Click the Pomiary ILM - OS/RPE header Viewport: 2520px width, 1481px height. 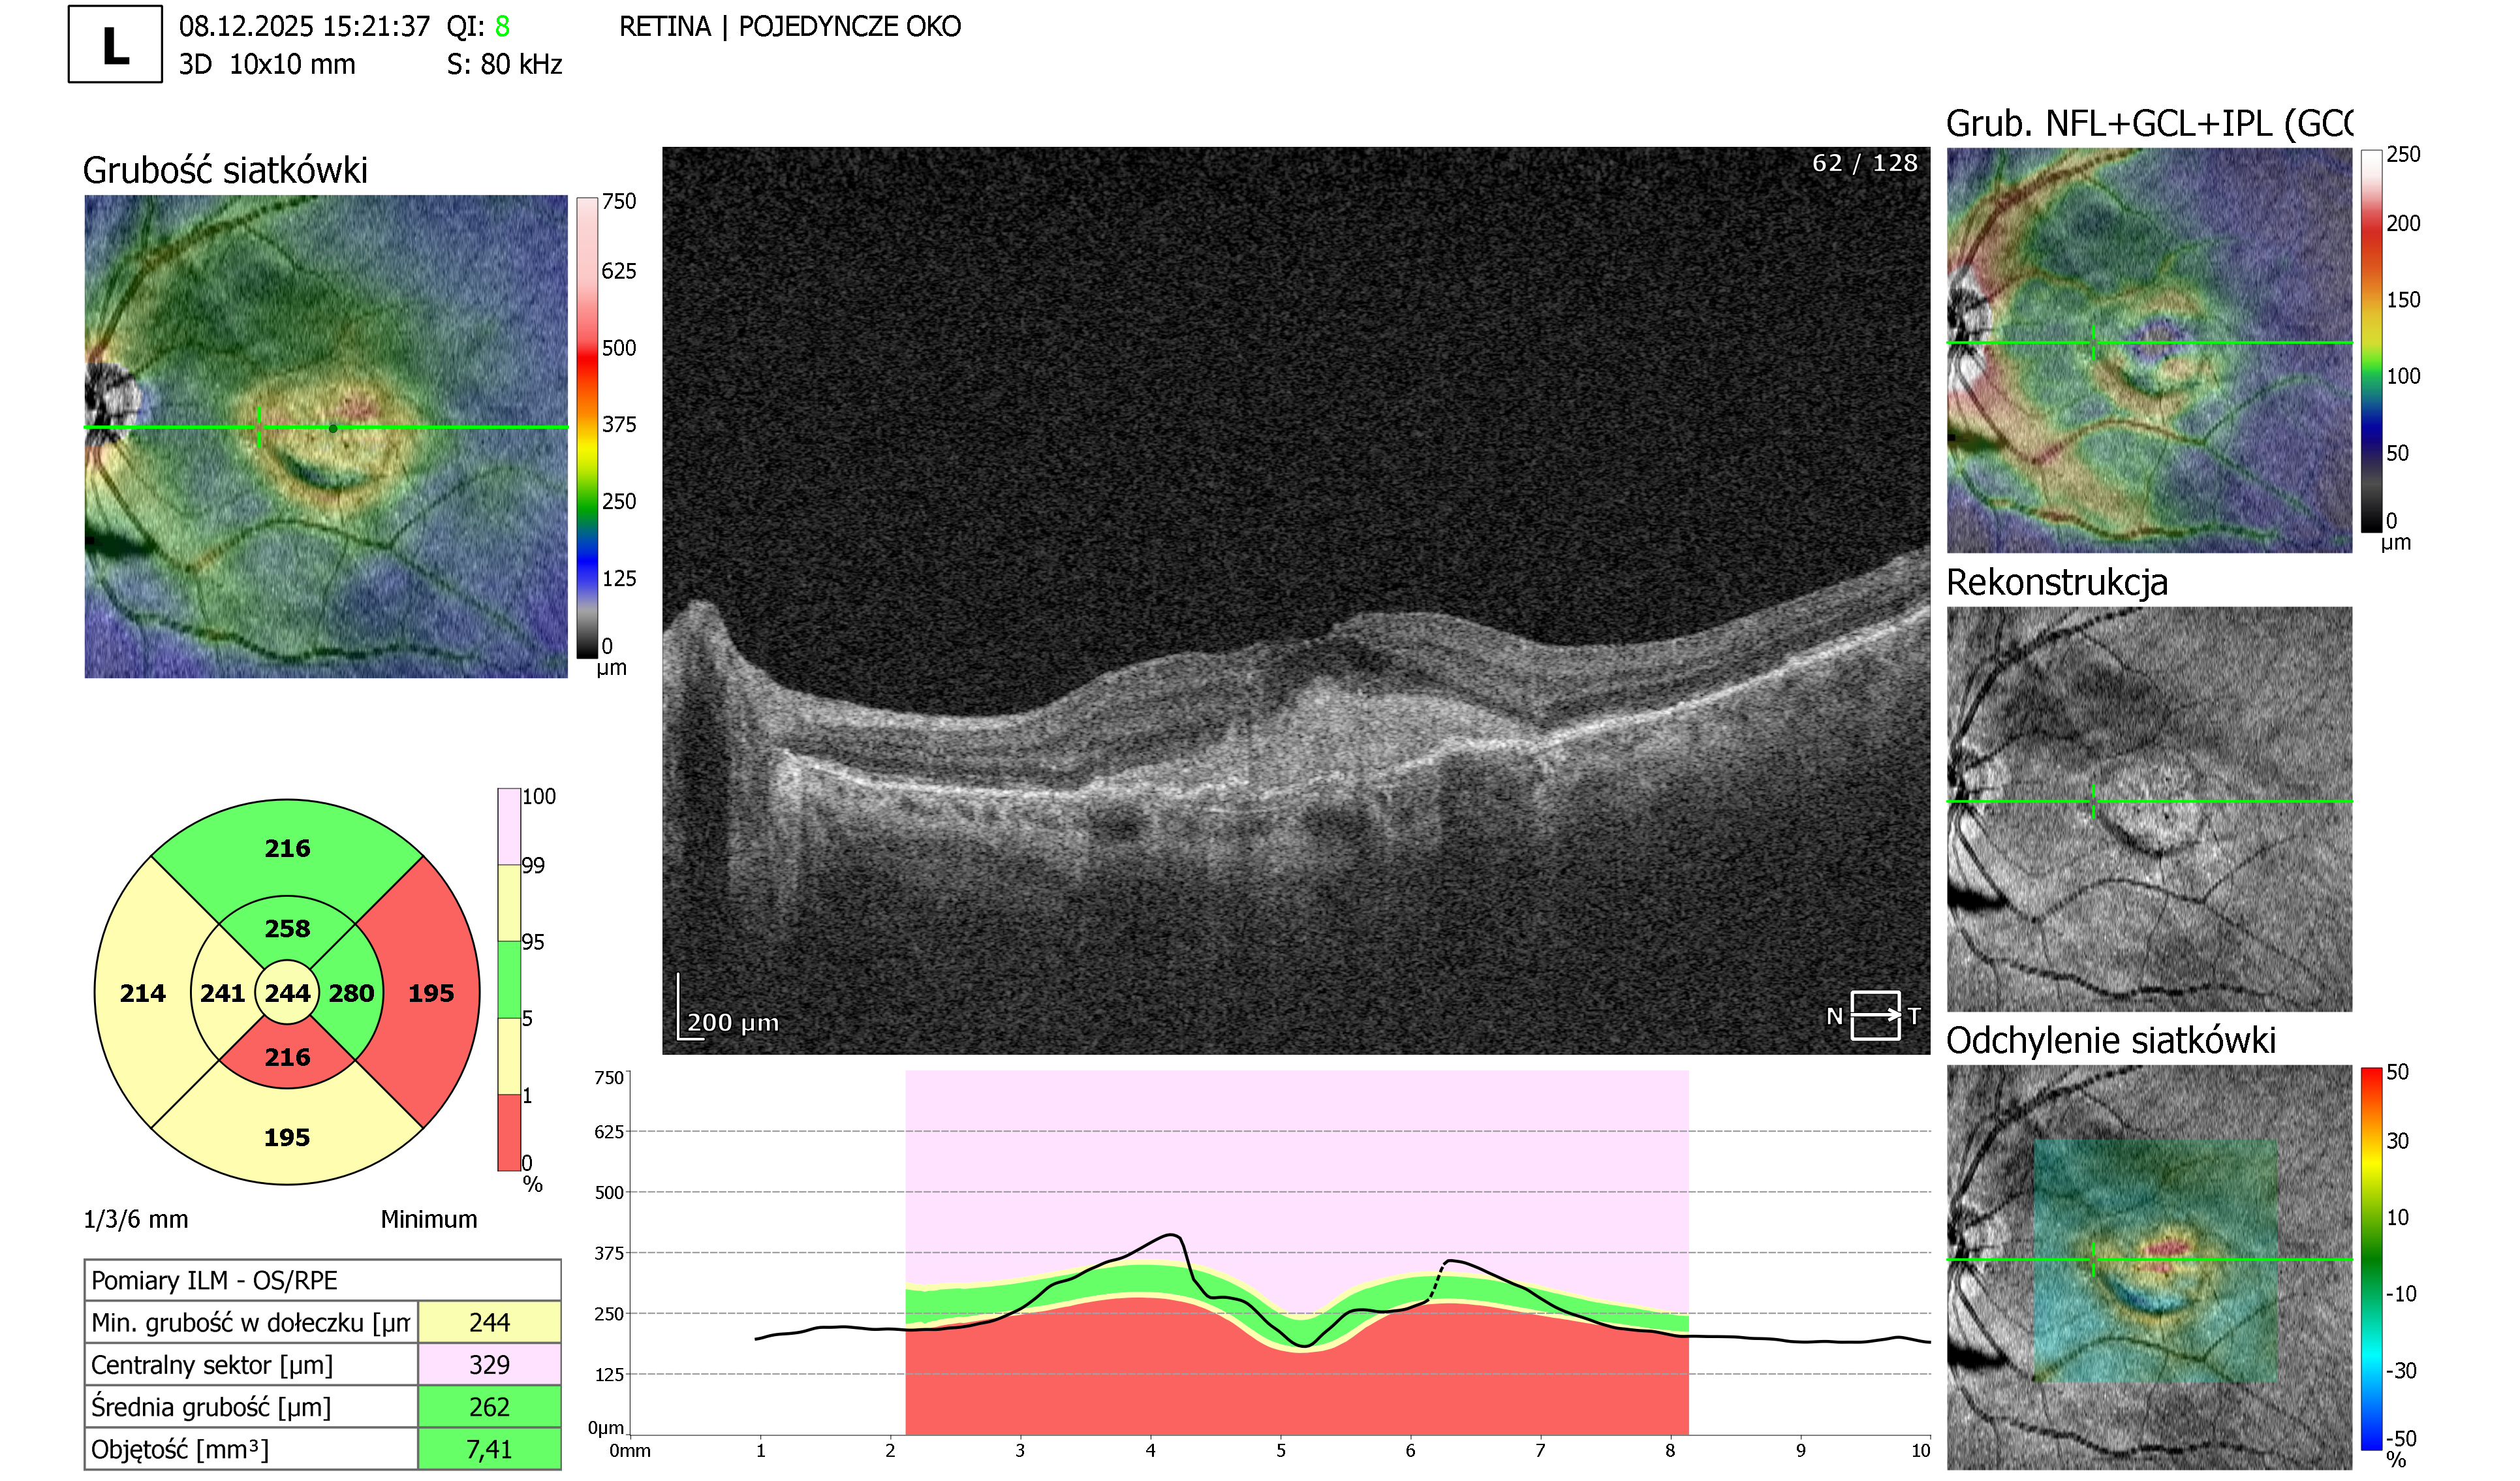pos(322,1280)
